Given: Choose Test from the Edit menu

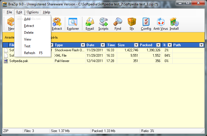Looking at the screenshot, I should (33, 46).
